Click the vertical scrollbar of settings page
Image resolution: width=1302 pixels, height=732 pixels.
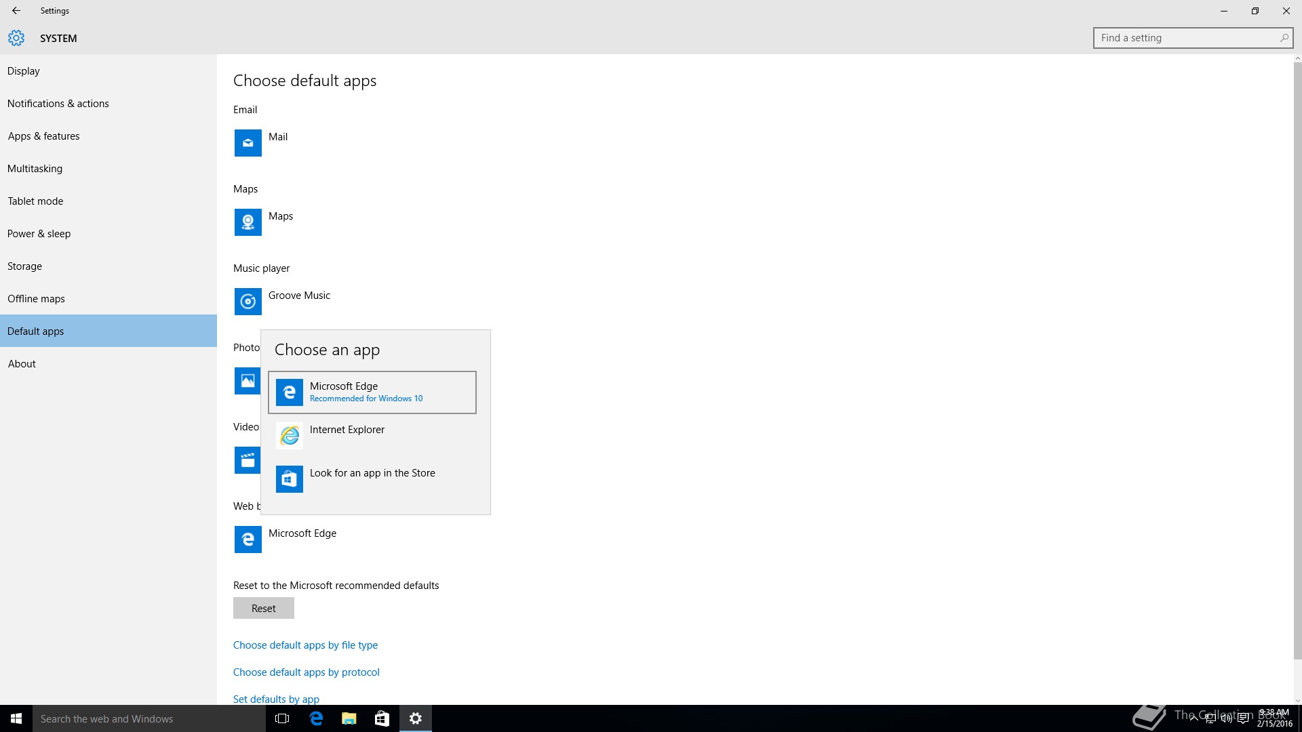pyautogui.click(x=1297, y=361)
